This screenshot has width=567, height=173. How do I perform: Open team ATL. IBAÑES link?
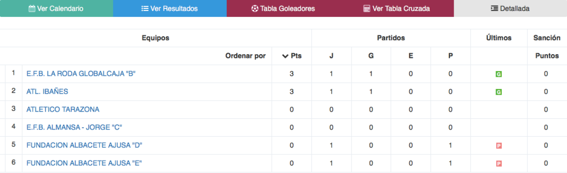click(47, 91)
